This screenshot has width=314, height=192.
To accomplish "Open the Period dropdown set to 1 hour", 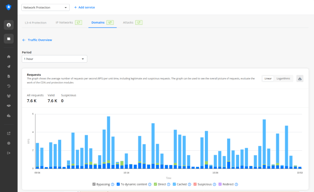I will coord(55,59).
